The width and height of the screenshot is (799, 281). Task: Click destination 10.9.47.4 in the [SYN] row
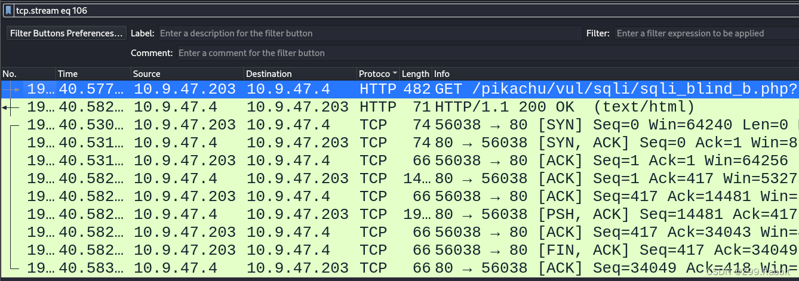pos(288,125)
